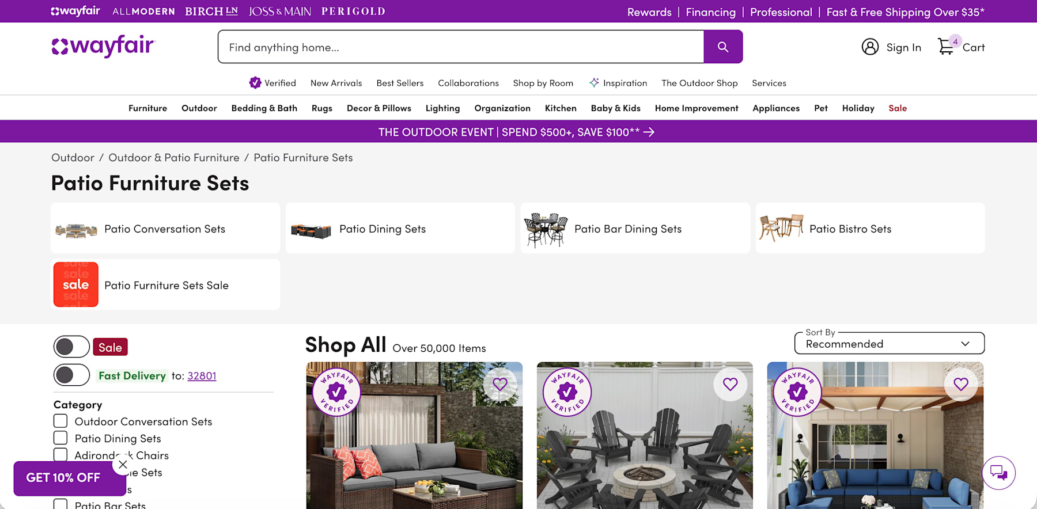
Task: Favorite the blue sectional set heart
Action: pos(960,384)
